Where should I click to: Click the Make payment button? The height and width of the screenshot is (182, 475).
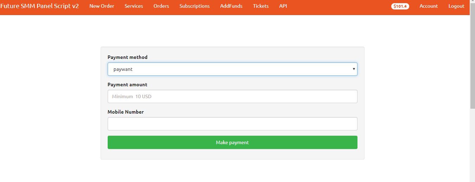click(x=232, y=142)
